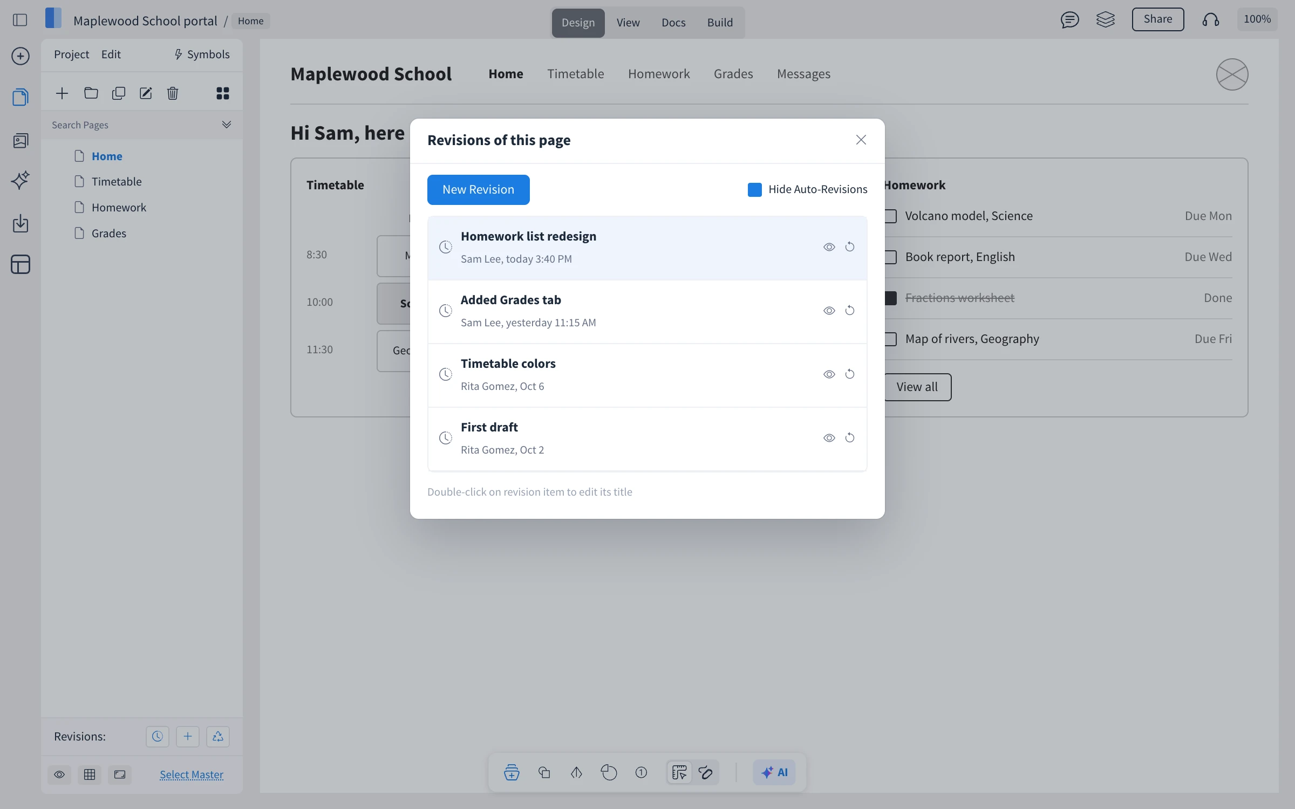1295x809 pixels.
Task: Restore the Added Grades tab revision
Action: (x=850, y=311)
